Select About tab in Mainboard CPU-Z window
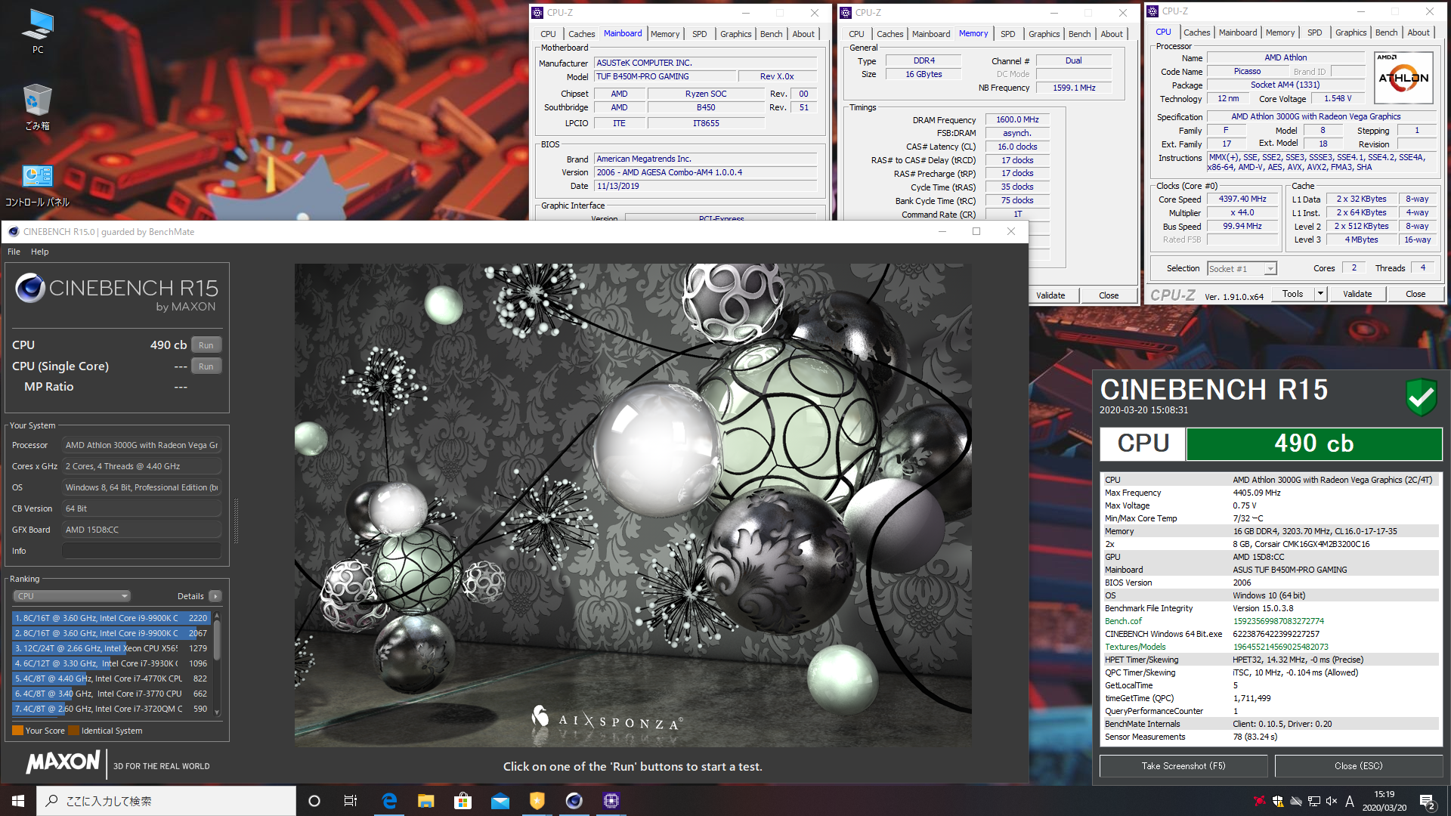1451x816 pixels. 803,34
